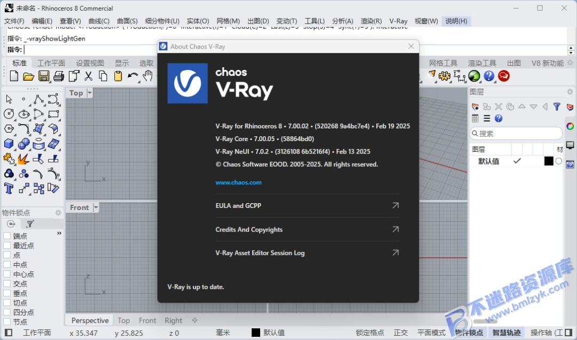Open the V-Ray menu
This screenshot has width=577, height=340.
(398, 21)
